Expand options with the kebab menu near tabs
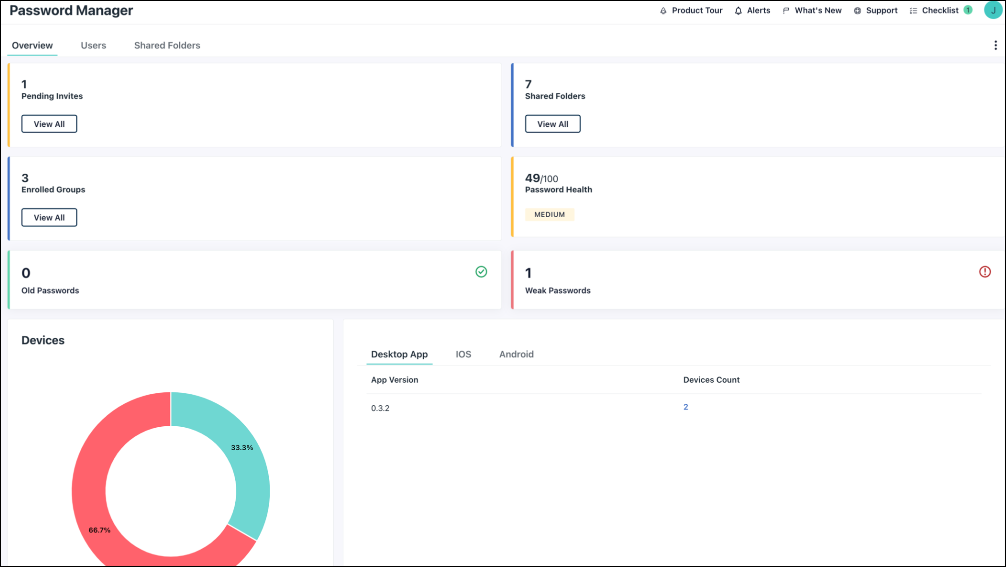 coord(995,45)
